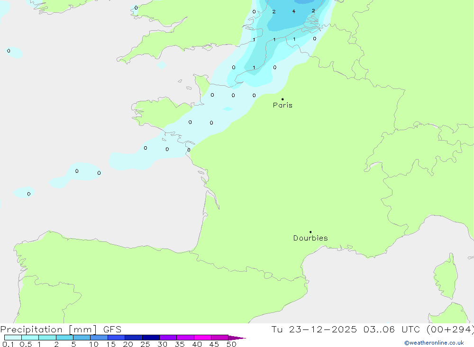Select the '(00+294)' forecast offset text

click(x=450, y=329)
